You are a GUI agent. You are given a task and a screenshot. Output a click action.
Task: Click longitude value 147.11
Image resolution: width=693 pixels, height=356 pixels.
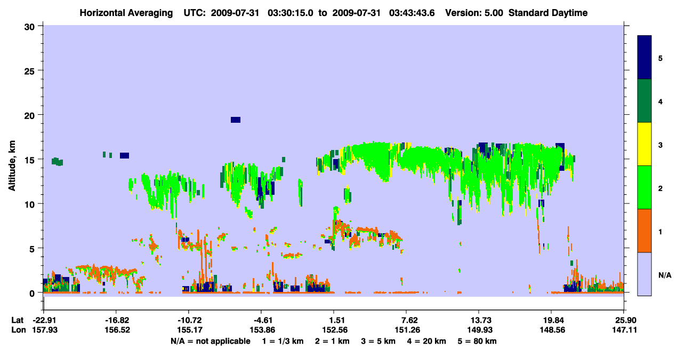click(x=624, y=330)
